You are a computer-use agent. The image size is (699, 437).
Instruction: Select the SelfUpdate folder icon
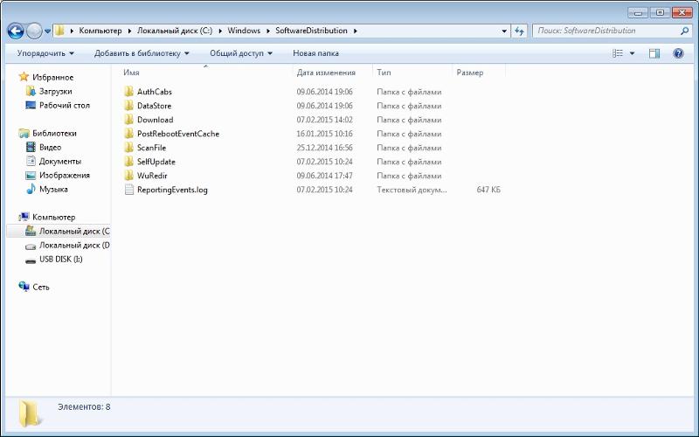(x=128, y=162)
